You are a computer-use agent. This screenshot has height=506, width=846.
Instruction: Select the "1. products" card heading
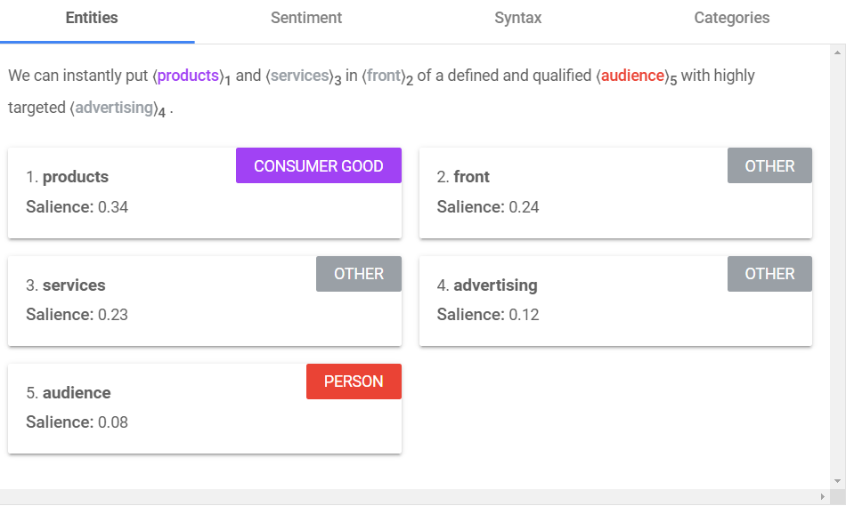(x=68, y=177)
